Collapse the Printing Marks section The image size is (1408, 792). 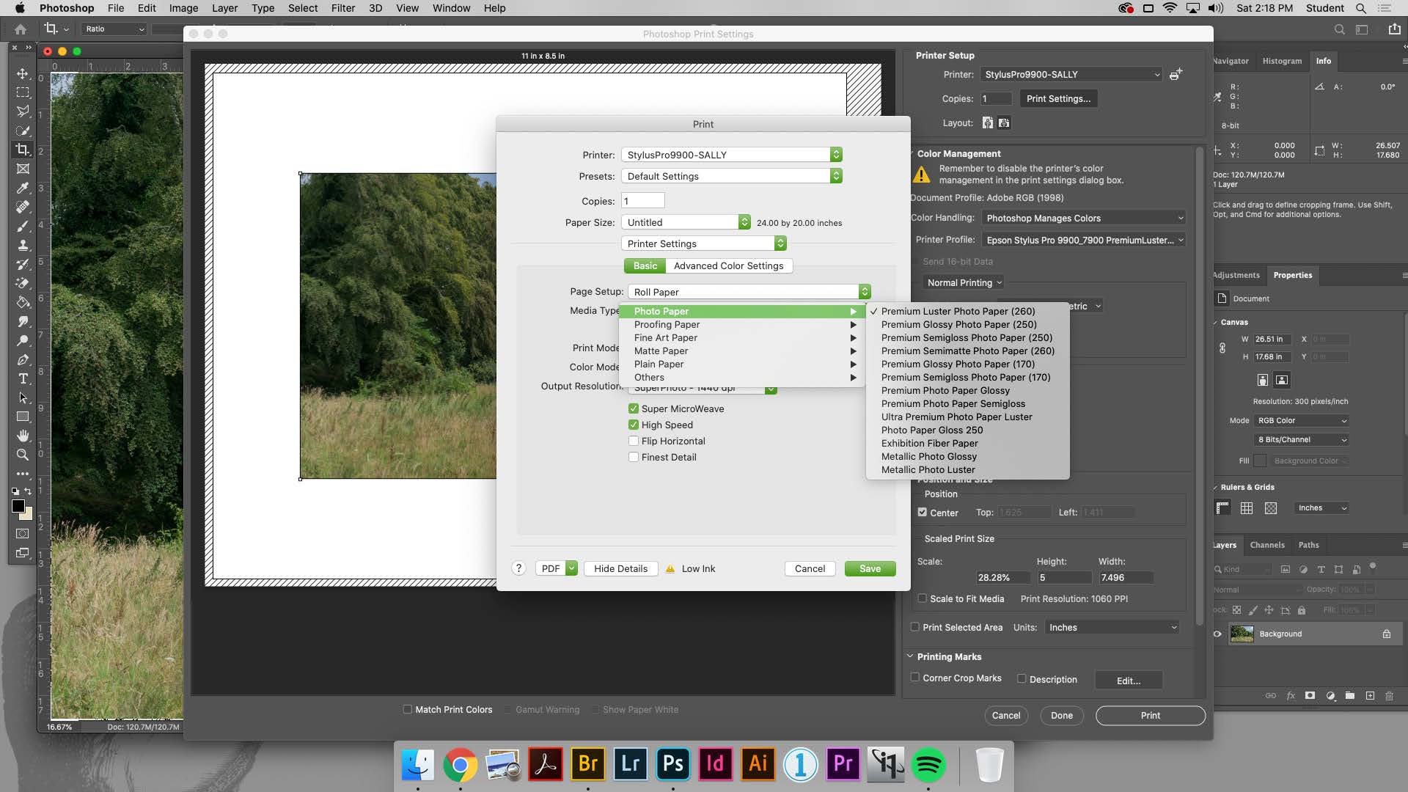pyautogui.click(x=910, y=656)
